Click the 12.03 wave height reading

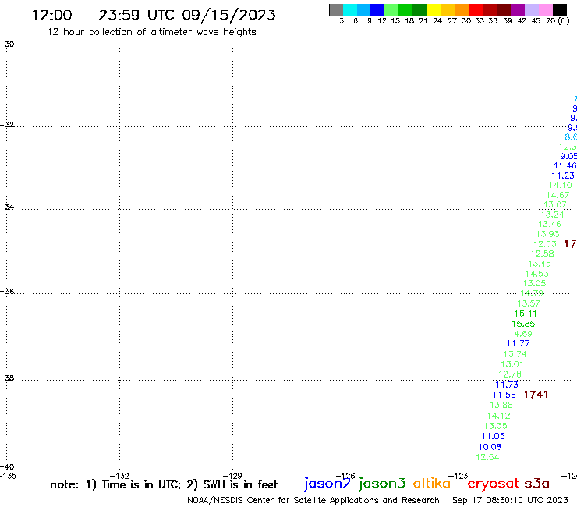[x=545, y=244]
